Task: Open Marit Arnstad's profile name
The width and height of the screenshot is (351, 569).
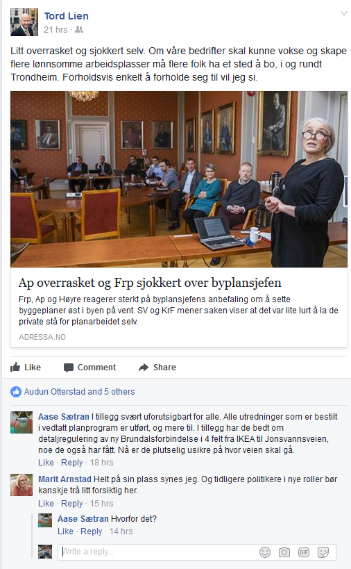Action: (x=65, y=479)
